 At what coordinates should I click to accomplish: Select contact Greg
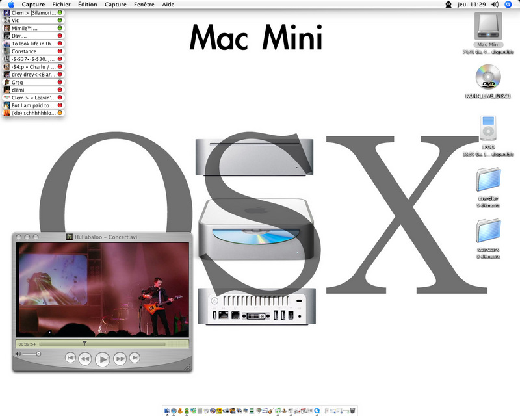33,83
